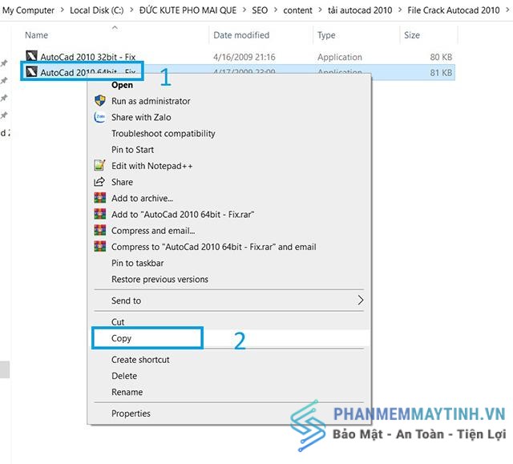Image resolution: width=513 pixels, height=464 pixels.
Task: Open the content folder in the breadcrumb
Action: coord(297,10)
